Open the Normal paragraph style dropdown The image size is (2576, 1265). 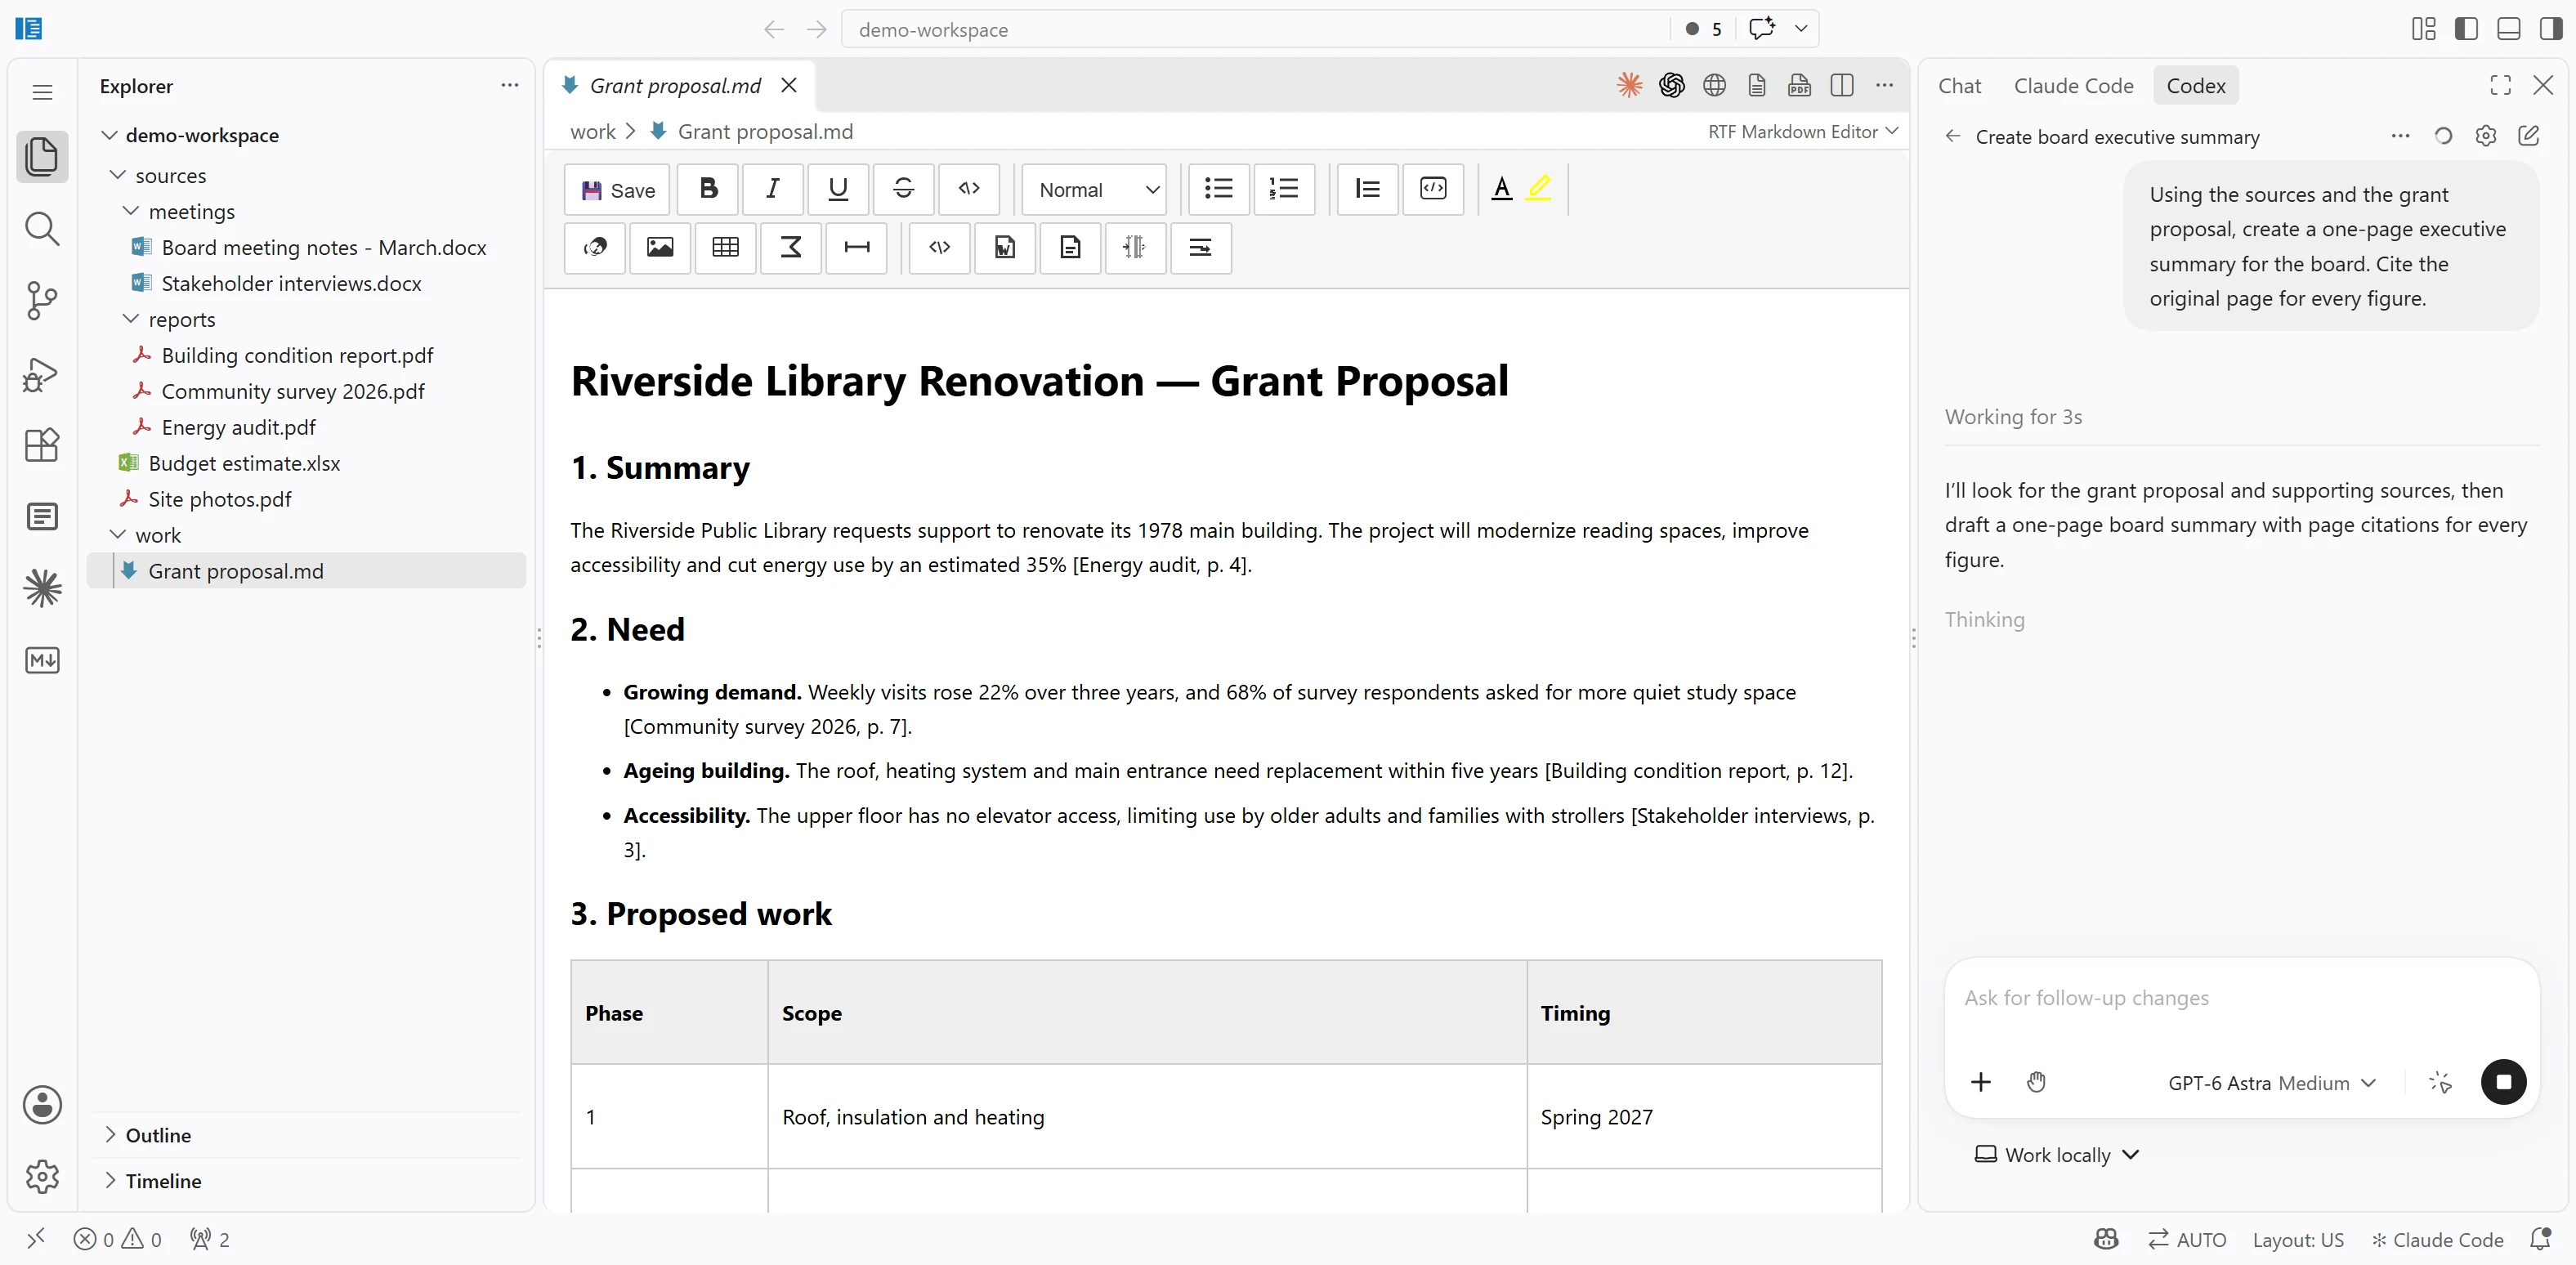pyautogui.click(x=1094, y=189)
